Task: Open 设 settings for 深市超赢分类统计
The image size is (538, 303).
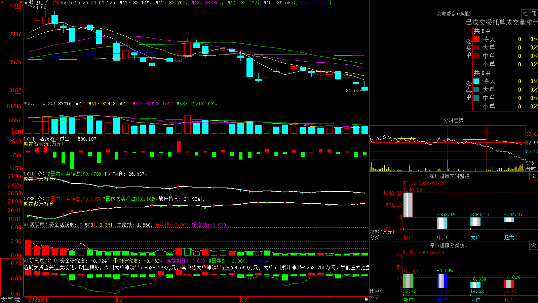Action: pos(534,245)
